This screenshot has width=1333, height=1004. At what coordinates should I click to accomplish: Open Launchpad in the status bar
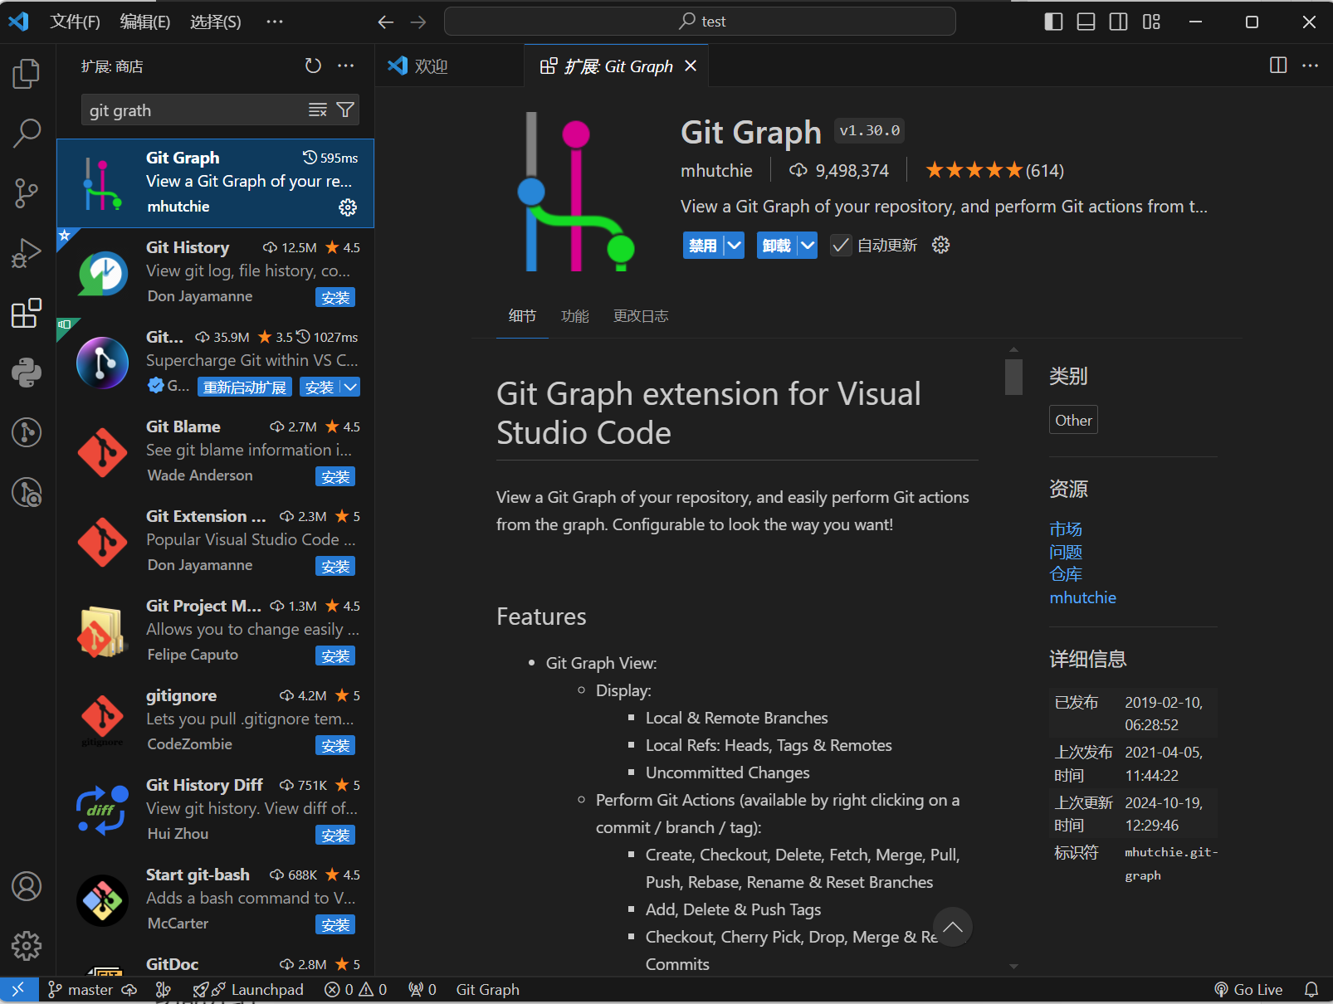[x=248, y=989]
